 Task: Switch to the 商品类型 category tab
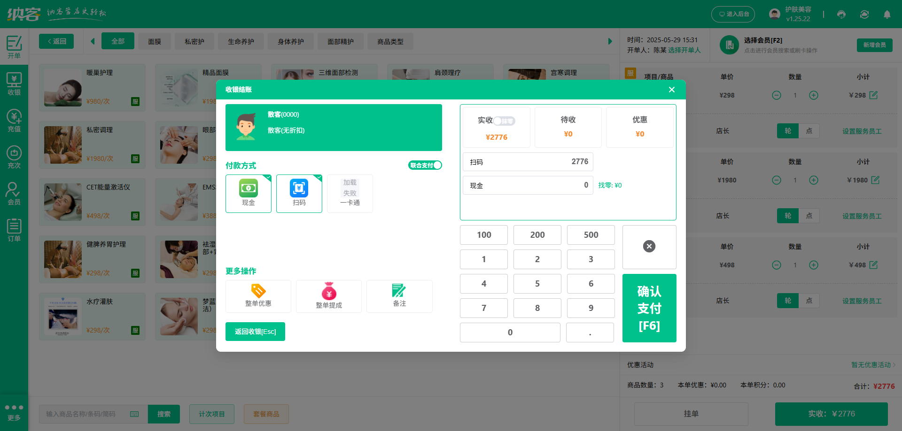point(390,41)
